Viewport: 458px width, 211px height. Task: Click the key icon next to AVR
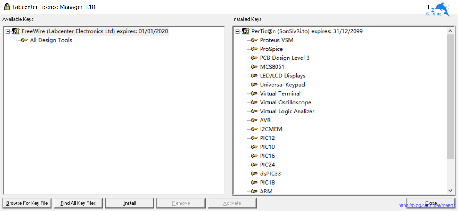[x=254, y=120]
